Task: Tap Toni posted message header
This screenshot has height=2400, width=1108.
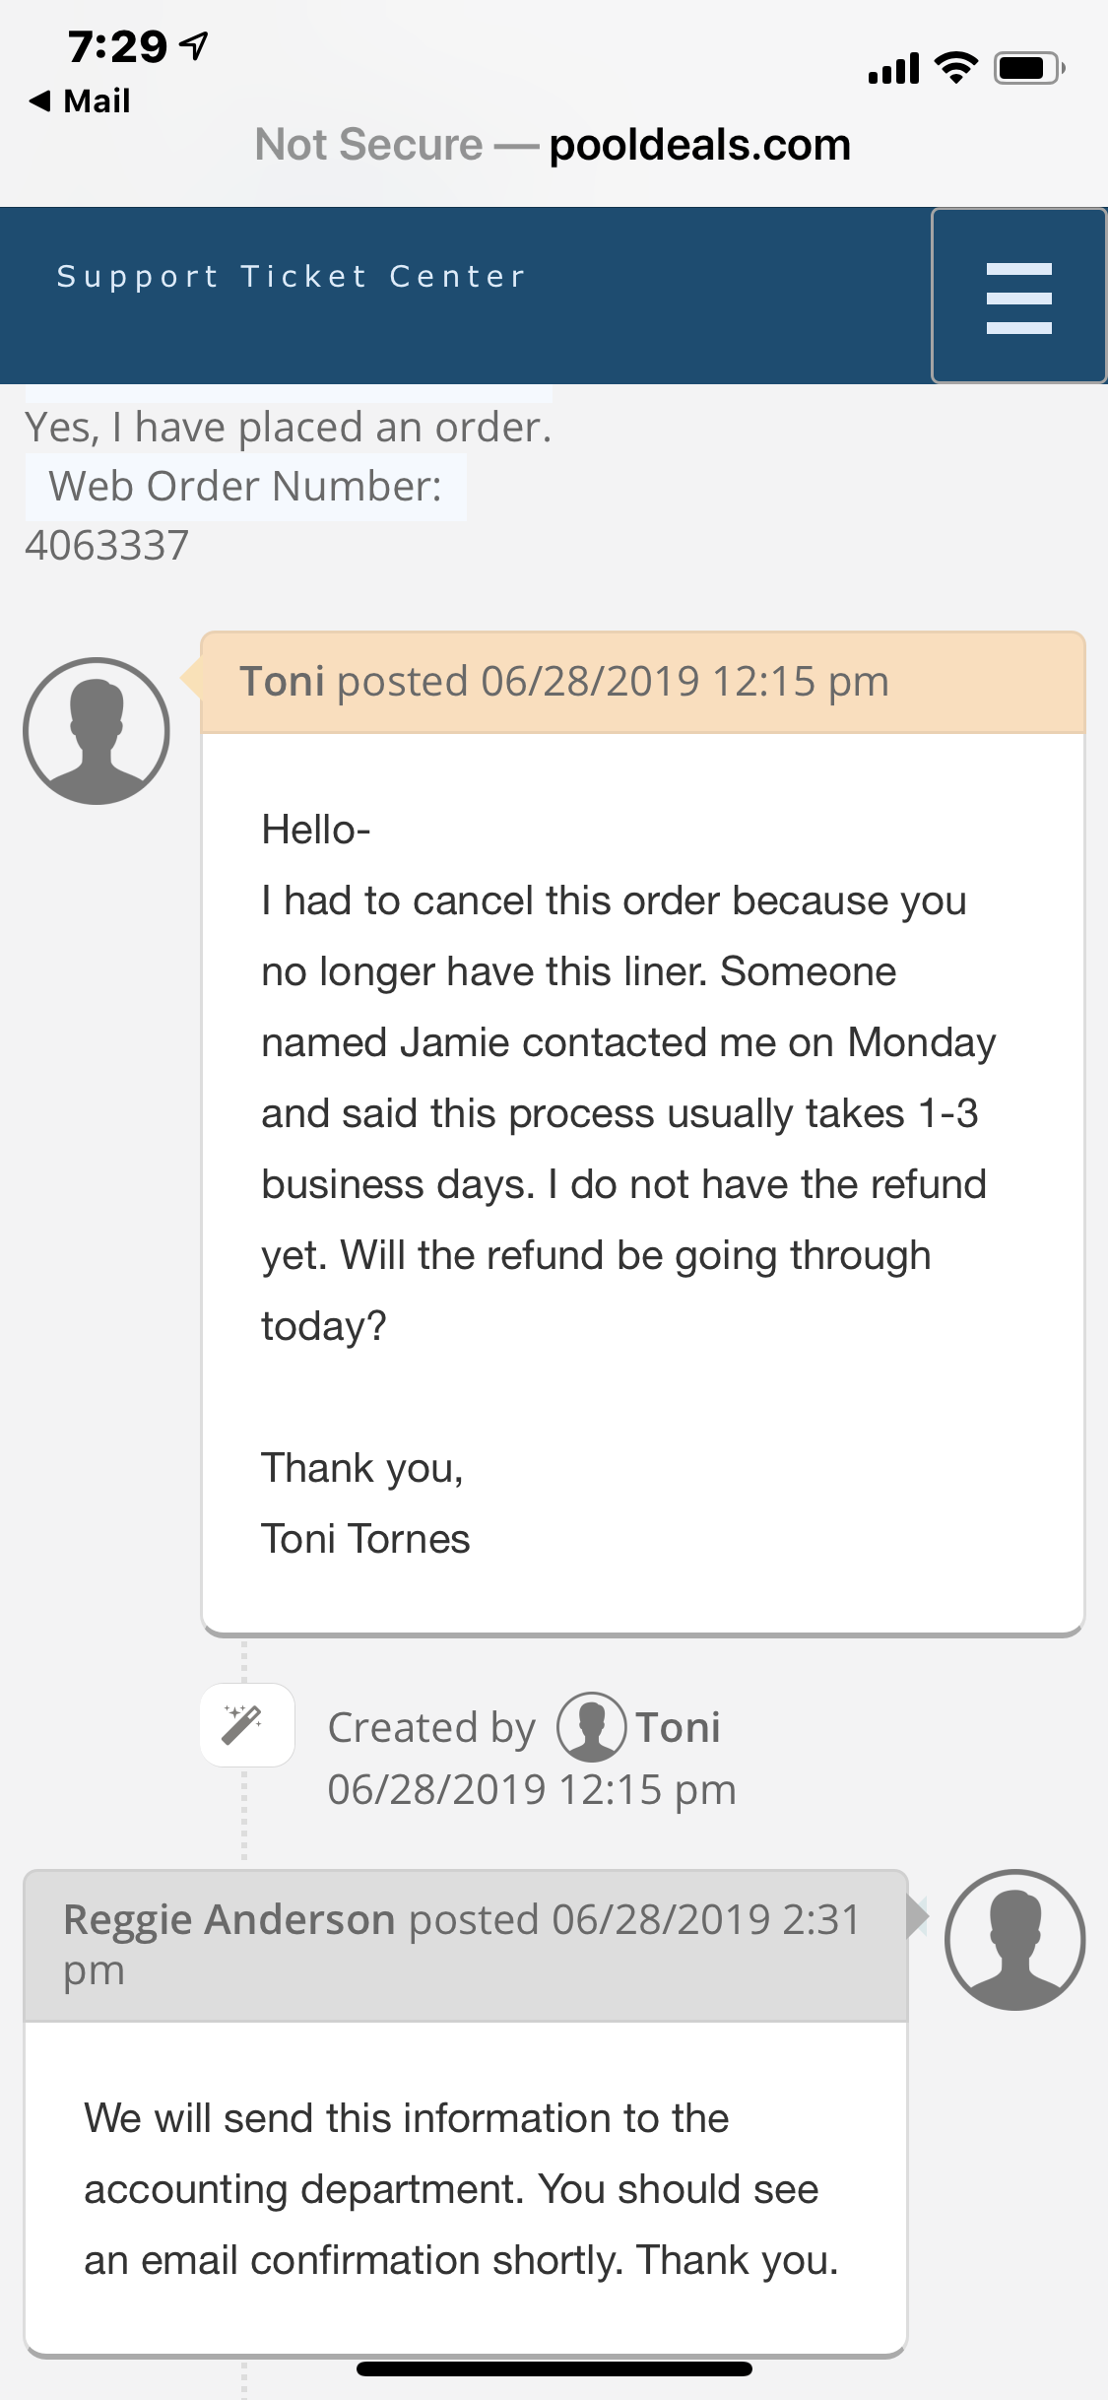Action: tap(643, 682)
